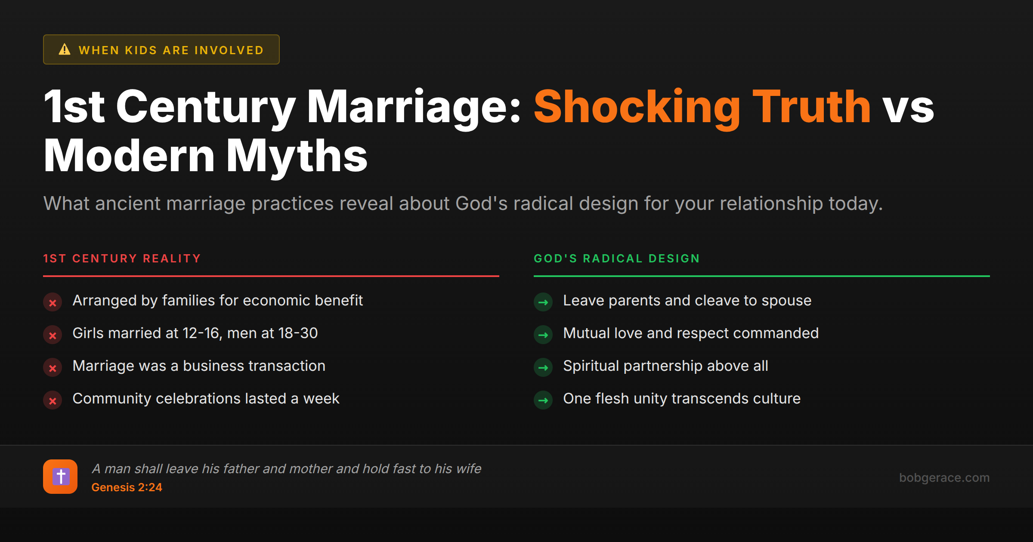This screenshot has width=1033, height=542.
Task: Select the green arrow beside 'Leave parents and cleave'
Action: (543, 302)
